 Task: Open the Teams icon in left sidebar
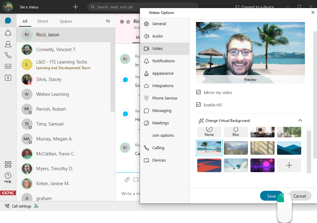pos(8,33)
